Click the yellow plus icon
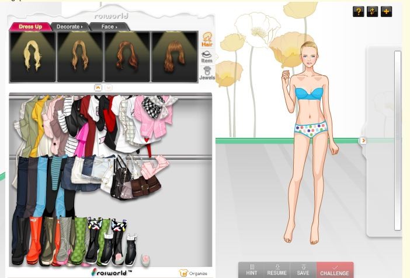 [x=386, y=11]
